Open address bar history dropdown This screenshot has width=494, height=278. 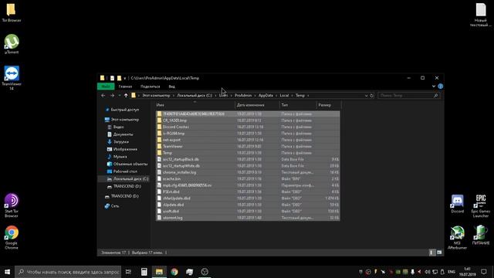click(x=366, y=95)
